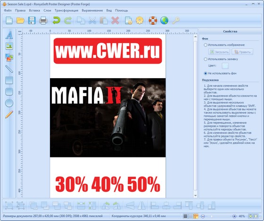Screen dimensions: 264x221
Task: Toggle the dark grid display button
Action: [x=185, y=216]
